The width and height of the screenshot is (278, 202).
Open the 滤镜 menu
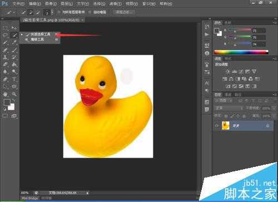(116, 3)
